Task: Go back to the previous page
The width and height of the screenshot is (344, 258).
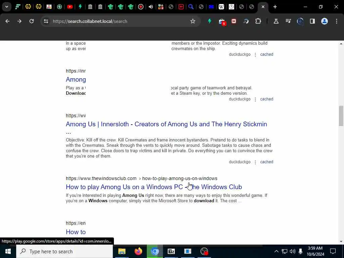Action: click(x=7, y=21)
